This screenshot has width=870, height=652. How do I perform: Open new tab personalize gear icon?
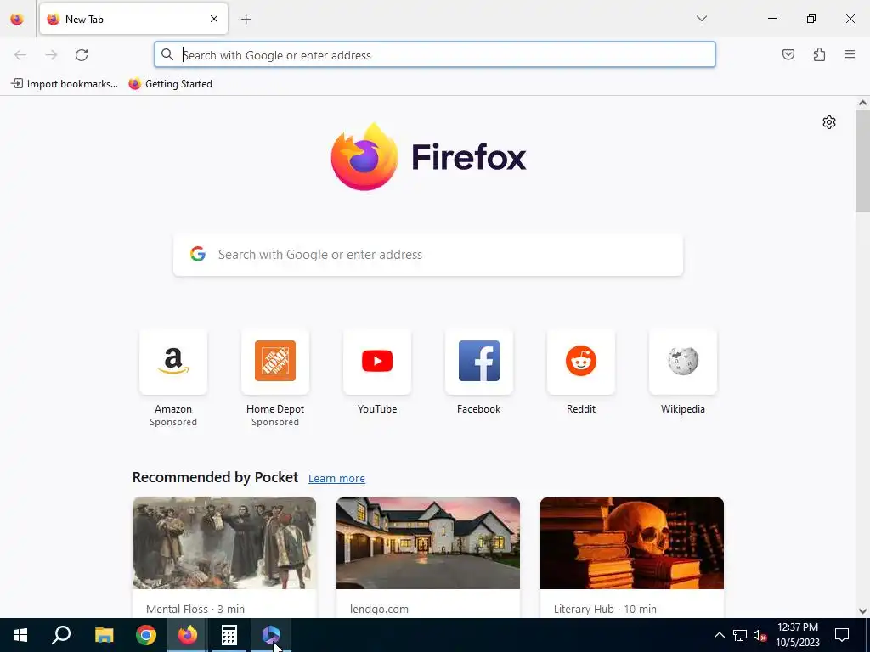(x=829, y=122)
